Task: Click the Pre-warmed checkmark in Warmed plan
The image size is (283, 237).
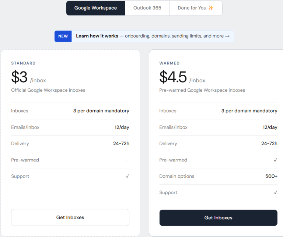Action: pos(275,160)
